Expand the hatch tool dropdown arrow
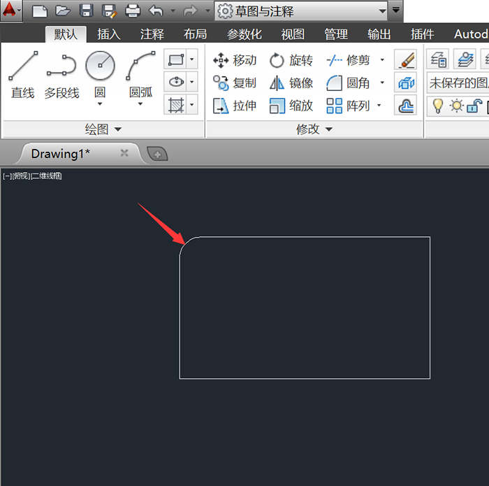This screenshot has height=486, width=489. tap(192, 105)
